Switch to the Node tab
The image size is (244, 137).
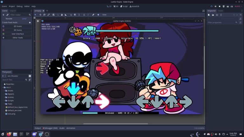(x=220, y=11)
